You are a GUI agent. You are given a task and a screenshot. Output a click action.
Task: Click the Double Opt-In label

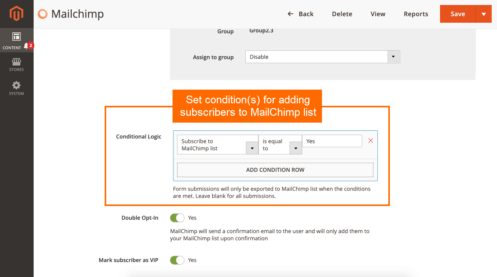(x=140, y=218)
